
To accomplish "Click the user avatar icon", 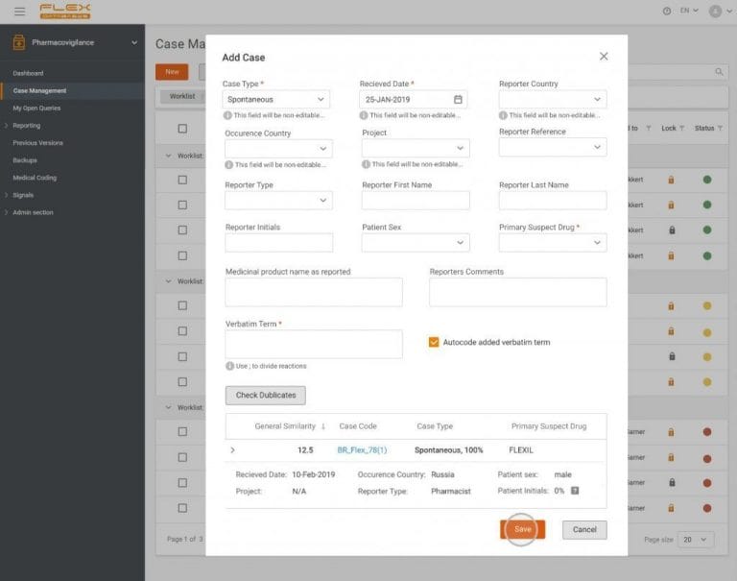I will tap(714, 11).
